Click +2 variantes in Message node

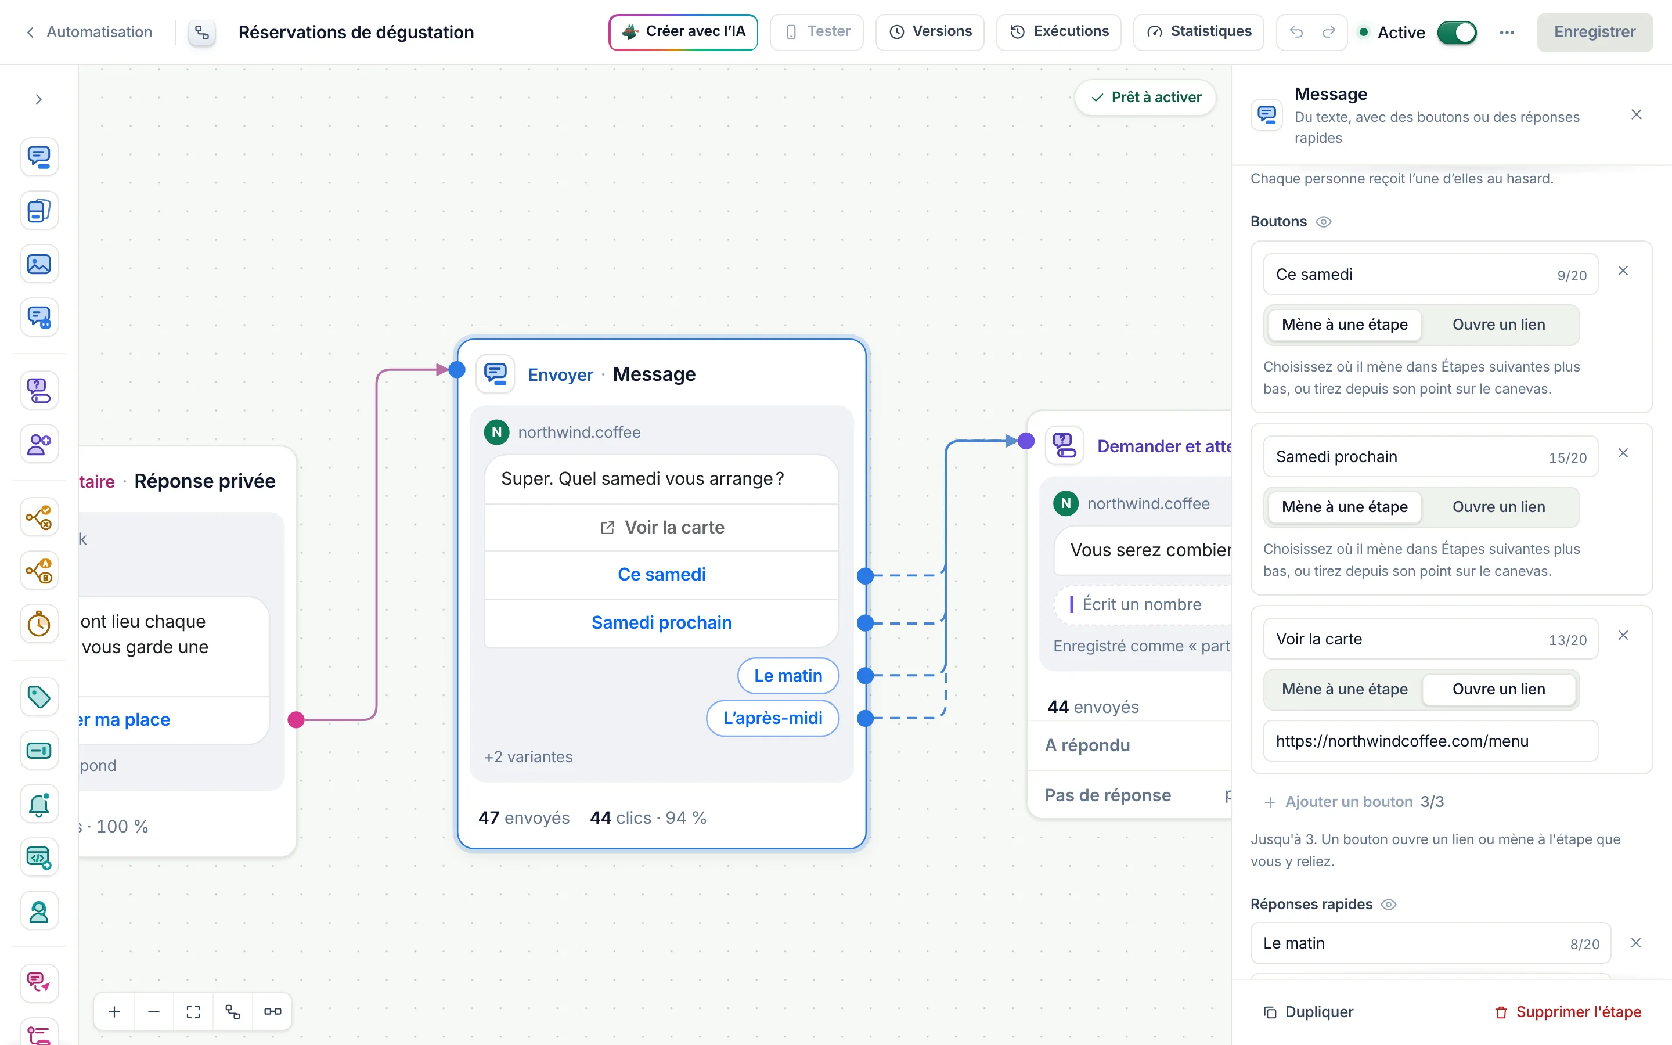(x=528, y=758)
